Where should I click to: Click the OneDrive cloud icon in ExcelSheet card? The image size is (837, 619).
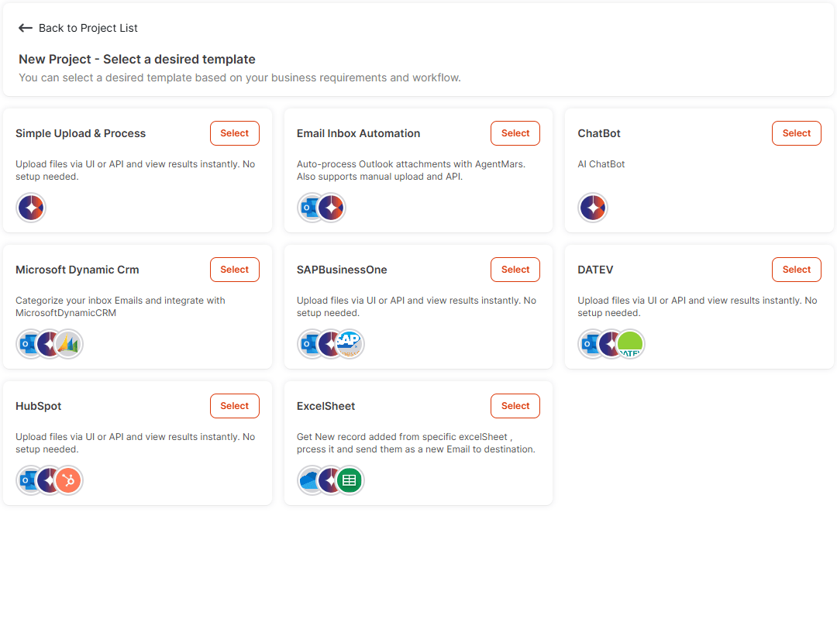coord(308,480)
